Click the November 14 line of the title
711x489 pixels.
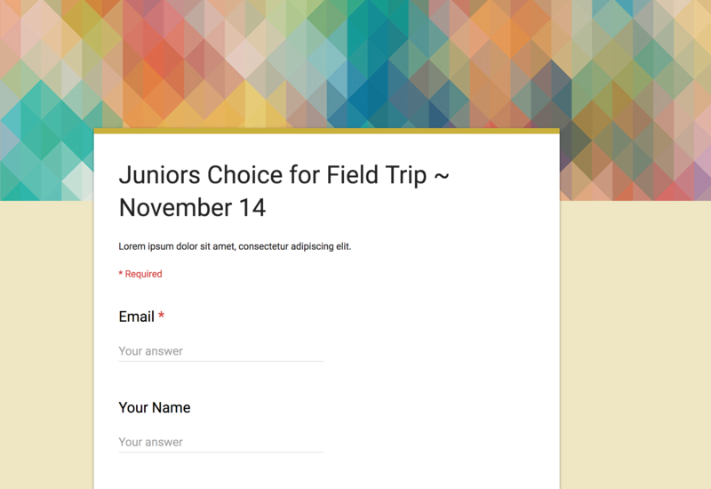coord(192,208)
